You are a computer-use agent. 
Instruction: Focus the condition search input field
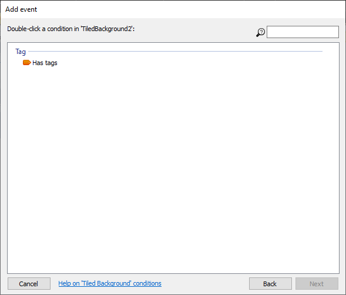coord(303,32)
